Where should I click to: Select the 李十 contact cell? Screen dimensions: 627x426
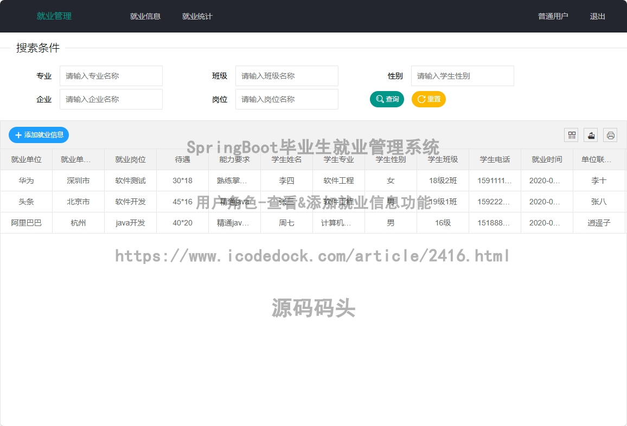(x=599, y=180)
